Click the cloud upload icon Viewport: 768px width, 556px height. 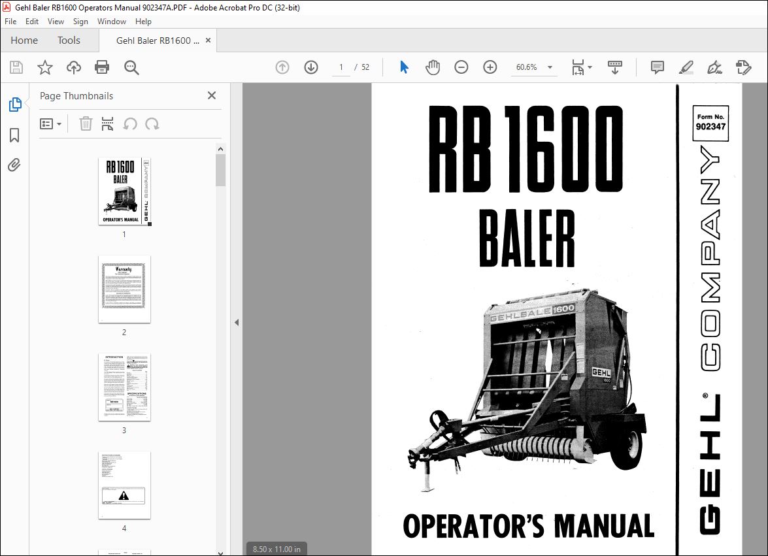(x=73, y=67)
